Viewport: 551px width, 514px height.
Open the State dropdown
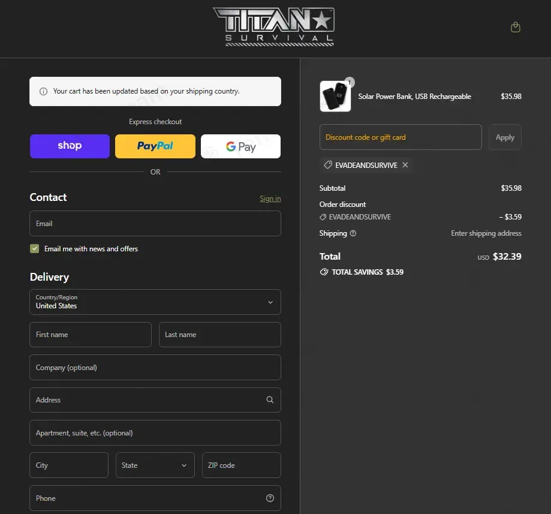[x=155, y=465]
